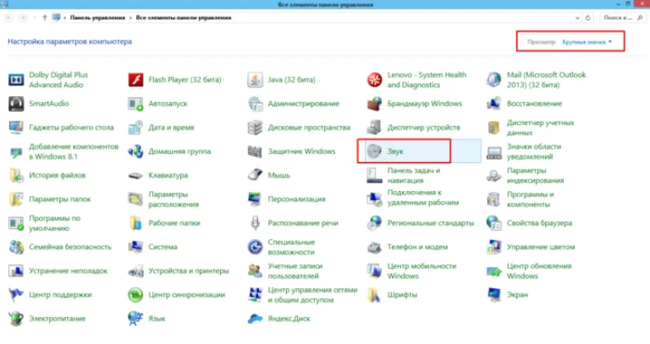Click the Персонализация icon
650x344 pixels.
click(255, 199)
